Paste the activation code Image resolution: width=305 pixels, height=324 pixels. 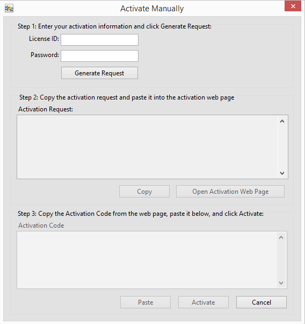pyautogui.click(x=146, y=302)
